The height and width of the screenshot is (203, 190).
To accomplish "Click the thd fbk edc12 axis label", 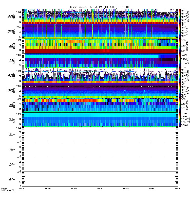I will (x=12, y=105).
